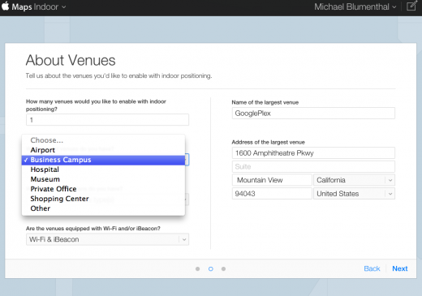Select Airport from venue type list
The width and height of the screenshot is (422, 296).
103,150
